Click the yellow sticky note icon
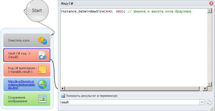This screenshot has width=215, height=111. click(42, 70)
